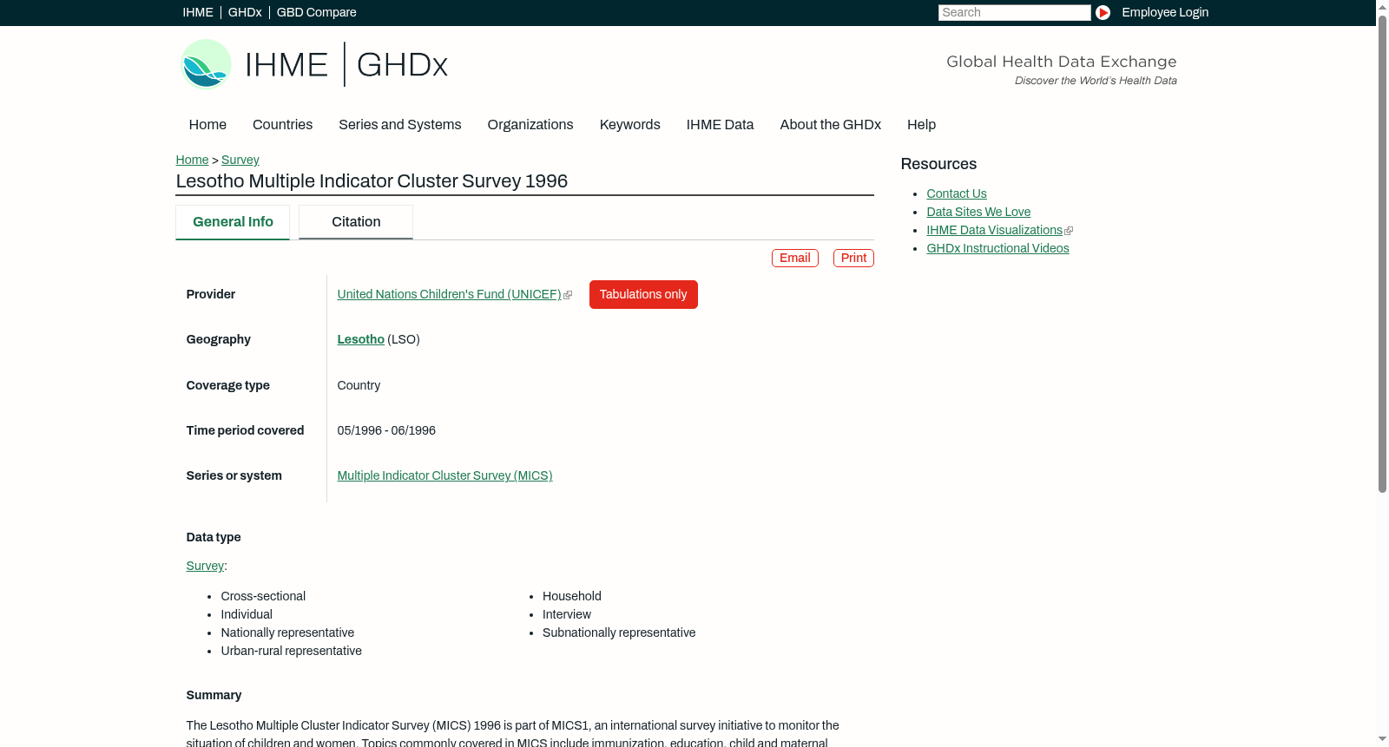Click inside the Search input field

point(1014,12)
